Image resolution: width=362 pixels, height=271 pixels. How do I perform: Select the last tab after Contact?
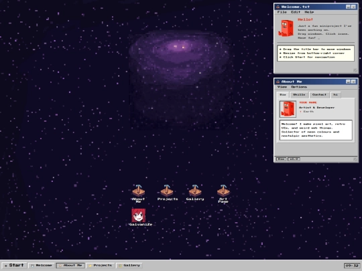(336, 95)
